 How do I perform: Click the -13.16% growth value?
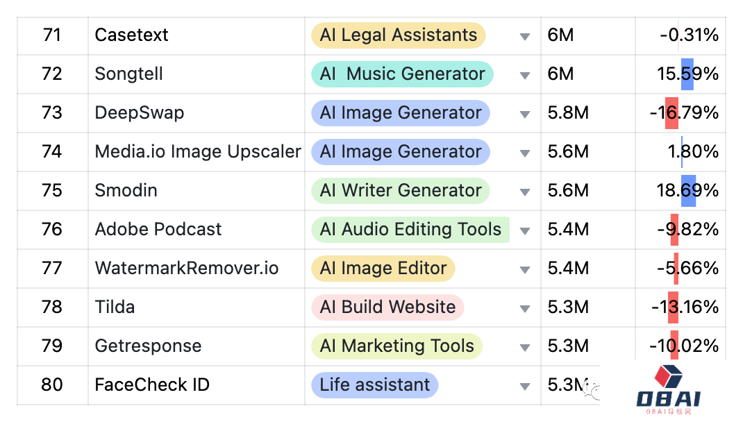[x=685, y=307]
